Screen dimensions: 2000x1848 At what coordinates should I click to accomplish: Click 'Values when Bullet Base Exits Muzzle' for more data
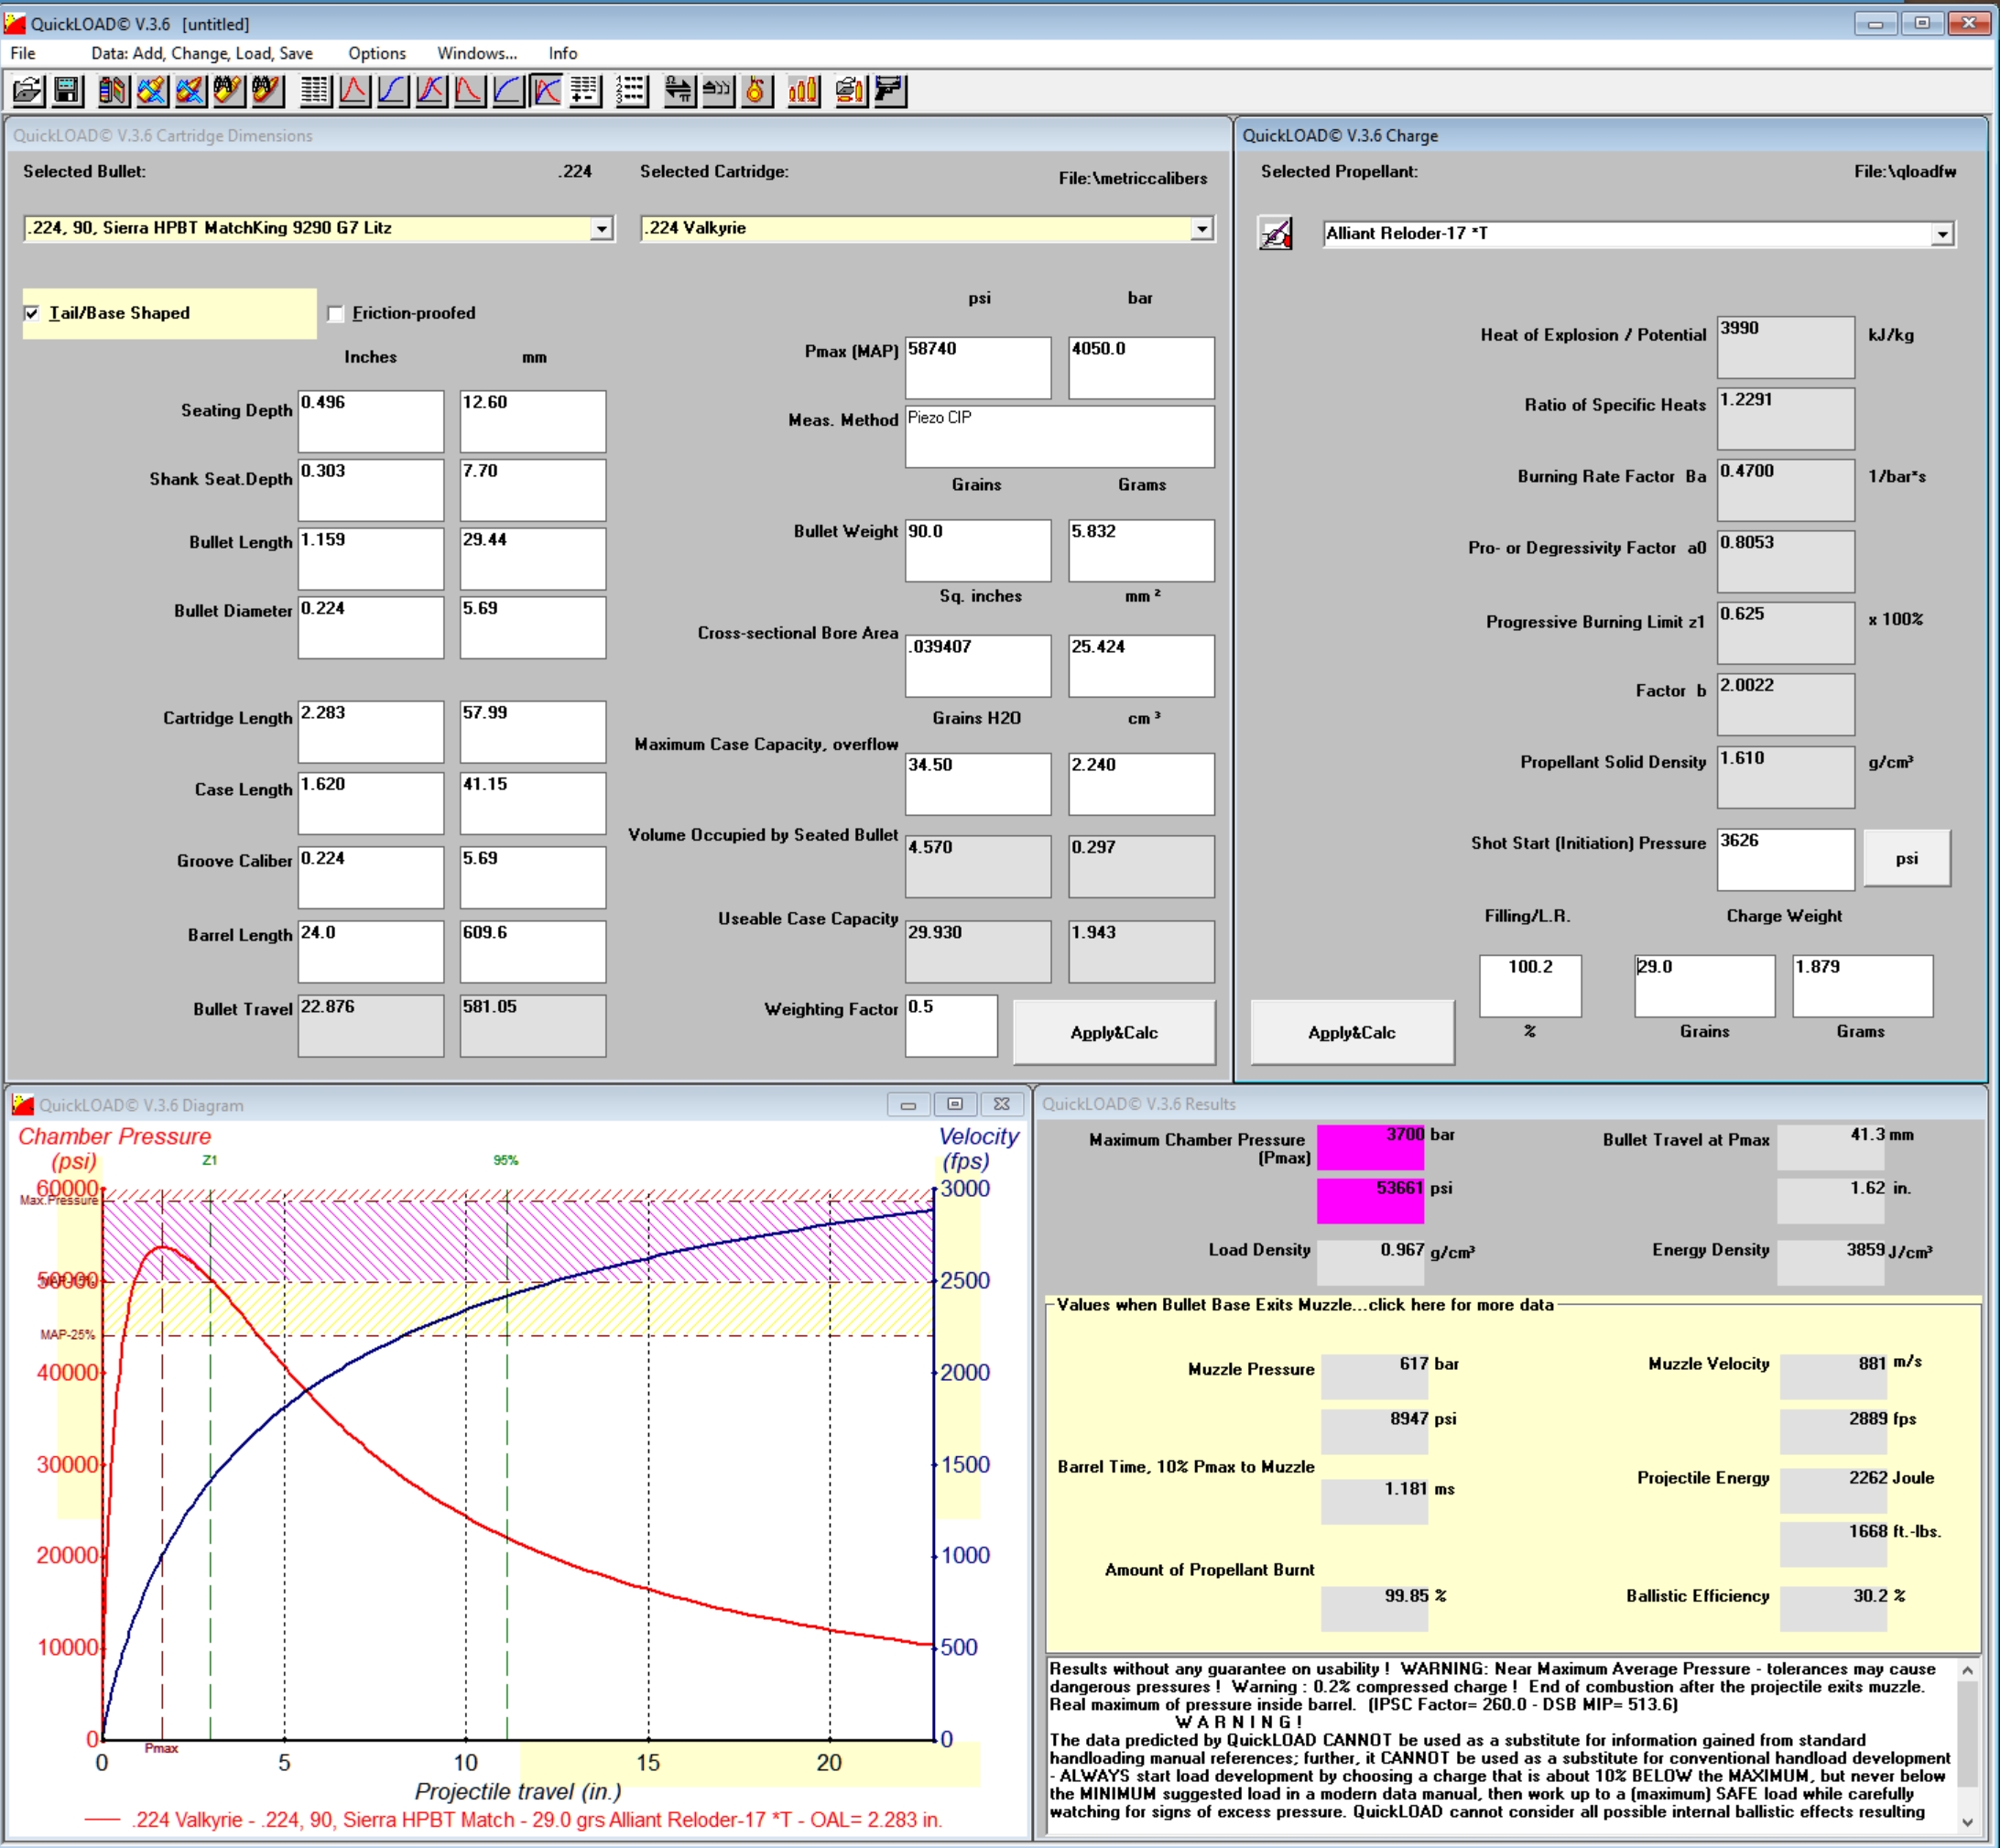tap(1305, 1304)
